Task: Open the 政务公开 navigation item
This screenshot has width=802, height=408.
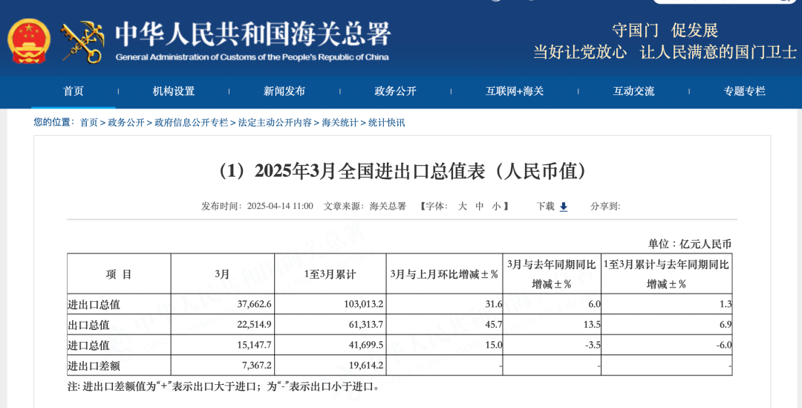Action: [x=395, y=91]
